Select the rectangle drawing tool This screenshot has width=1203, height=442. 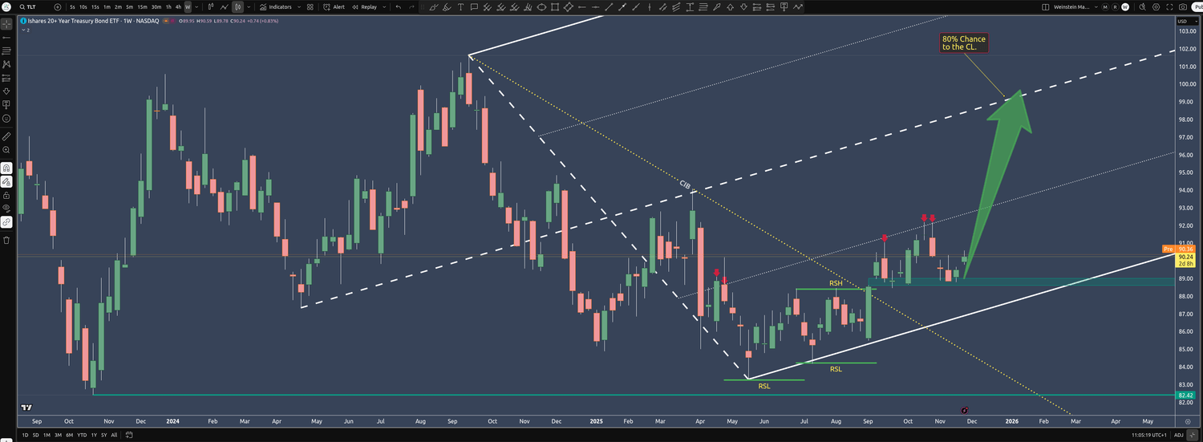(x=555, y=6)
